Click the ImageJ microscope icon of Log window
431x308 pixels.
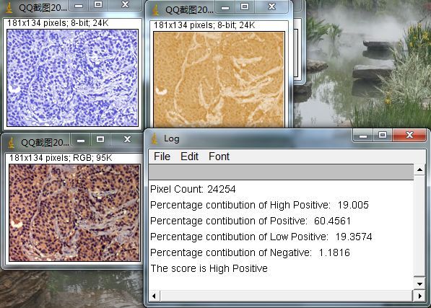tap(154, 138)
